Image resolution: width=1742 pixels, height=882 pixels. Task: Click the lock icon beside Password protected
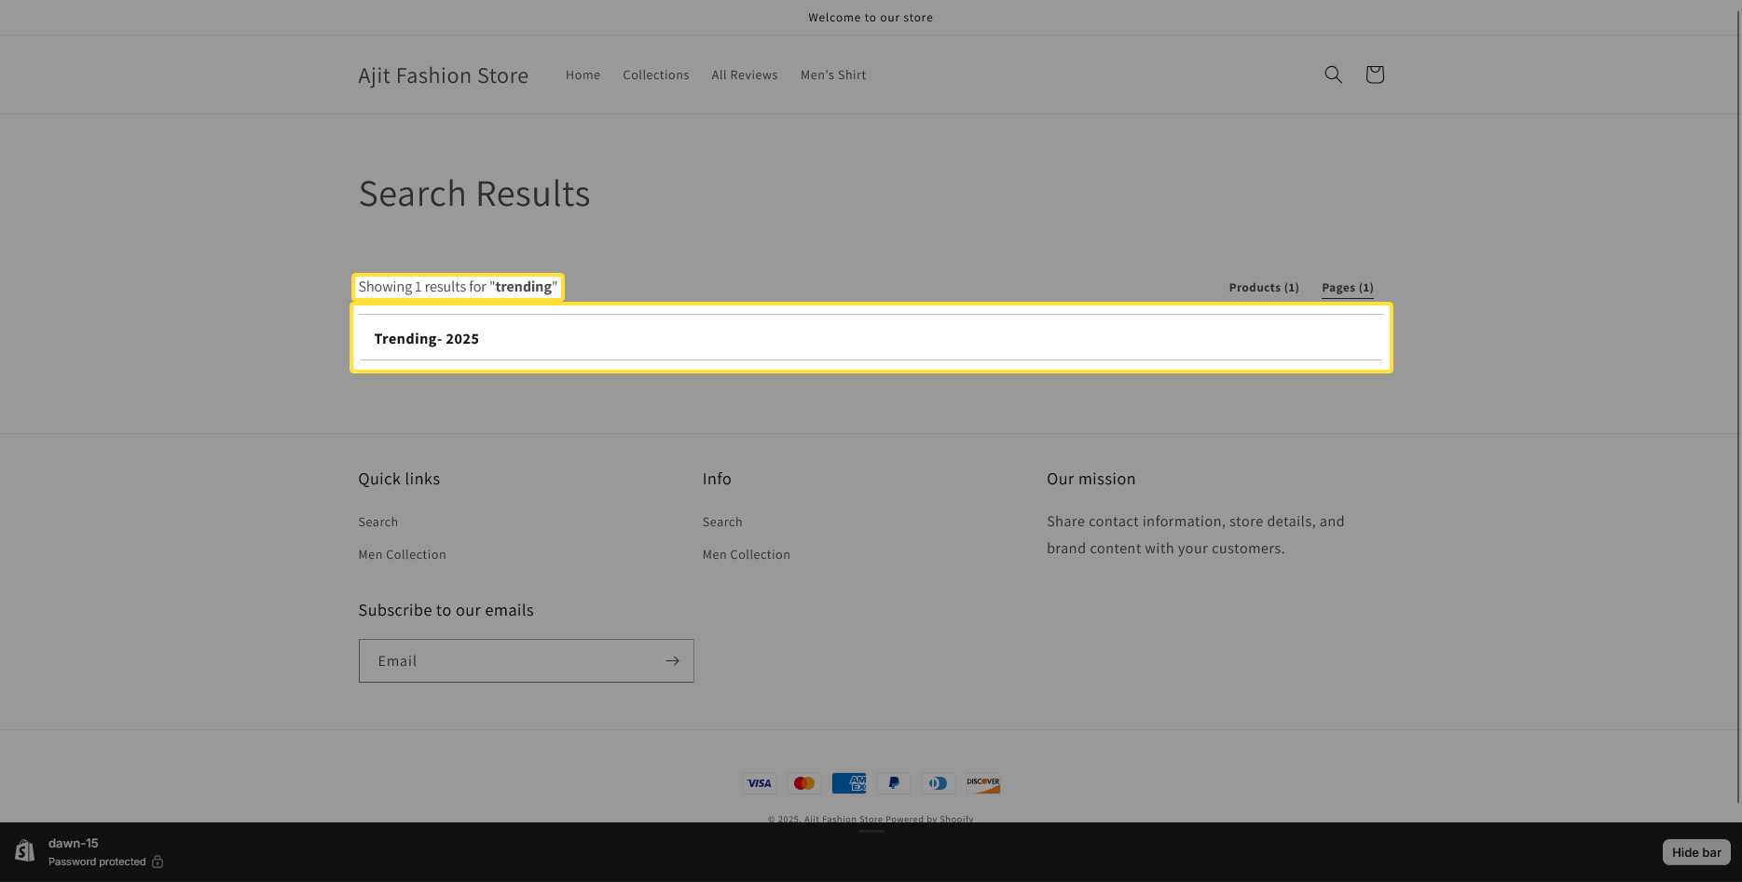click(x=158, y=862)
